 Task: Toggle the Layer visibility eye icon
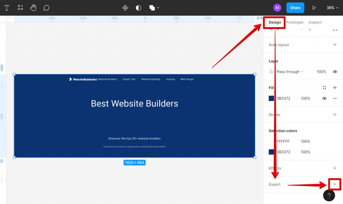pos(335,72)
